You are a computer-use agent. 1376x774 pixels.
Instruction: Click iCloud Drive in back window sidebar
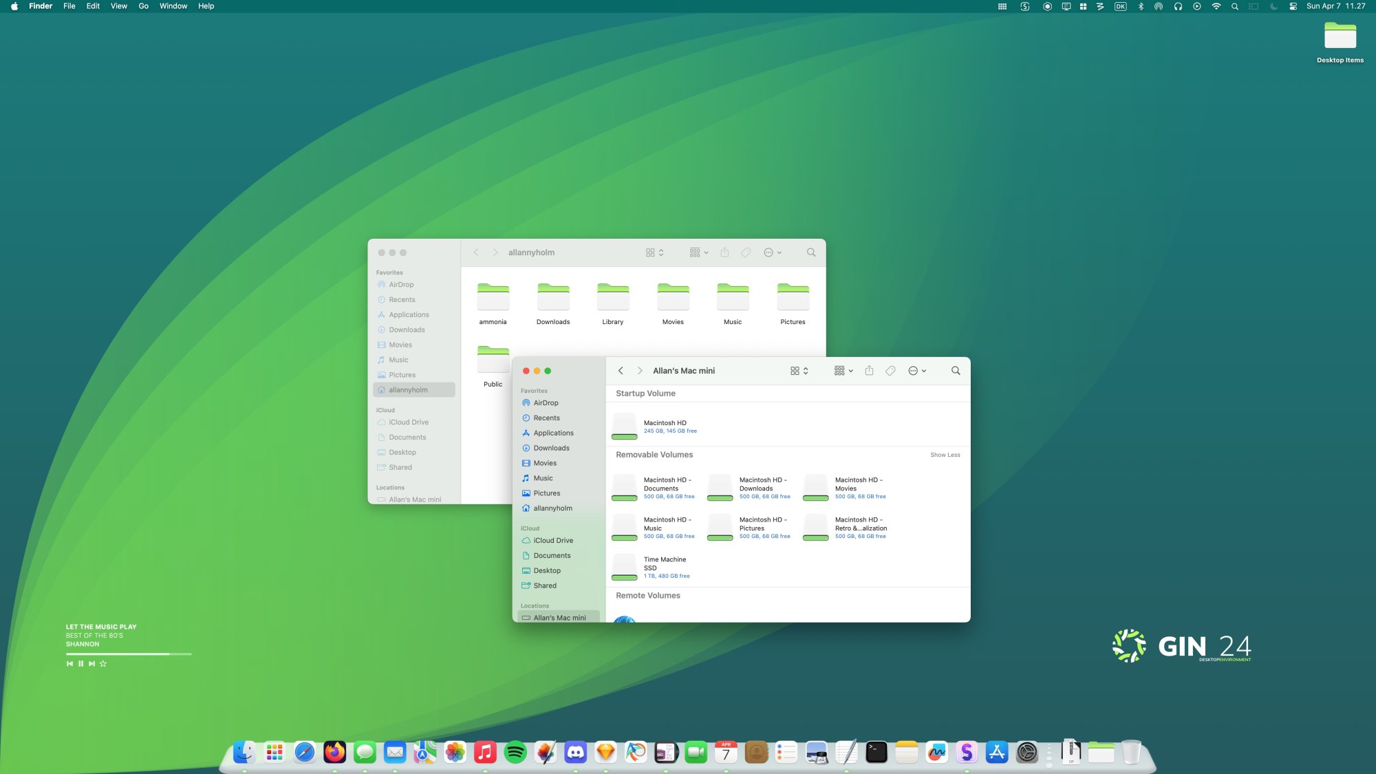point(414,422)
